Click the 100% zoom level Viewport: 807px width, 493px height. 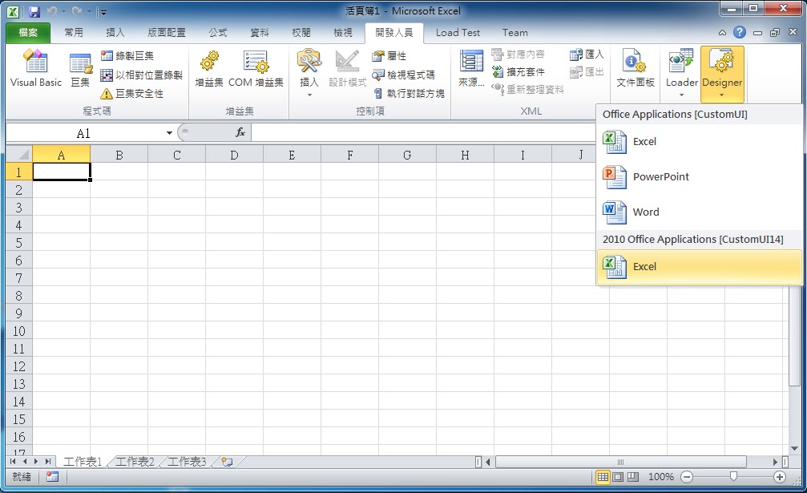(x=661, y=477)
